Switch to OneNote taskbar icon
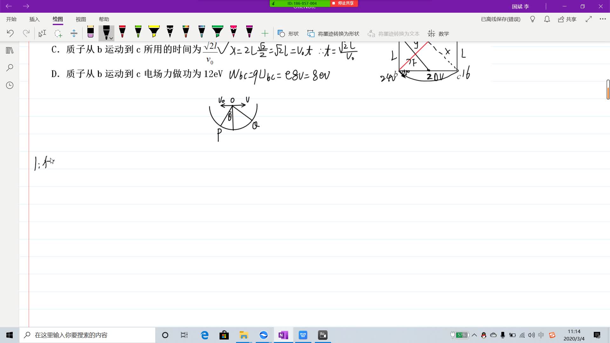Image resolution: width=610 pixels, height=343 pixels. pyautogui.click(x=283, y=335)
